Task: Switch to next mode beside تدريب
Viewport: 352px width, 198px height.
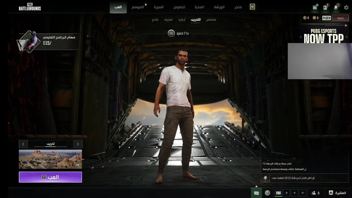Action: (x=78, y=144)
